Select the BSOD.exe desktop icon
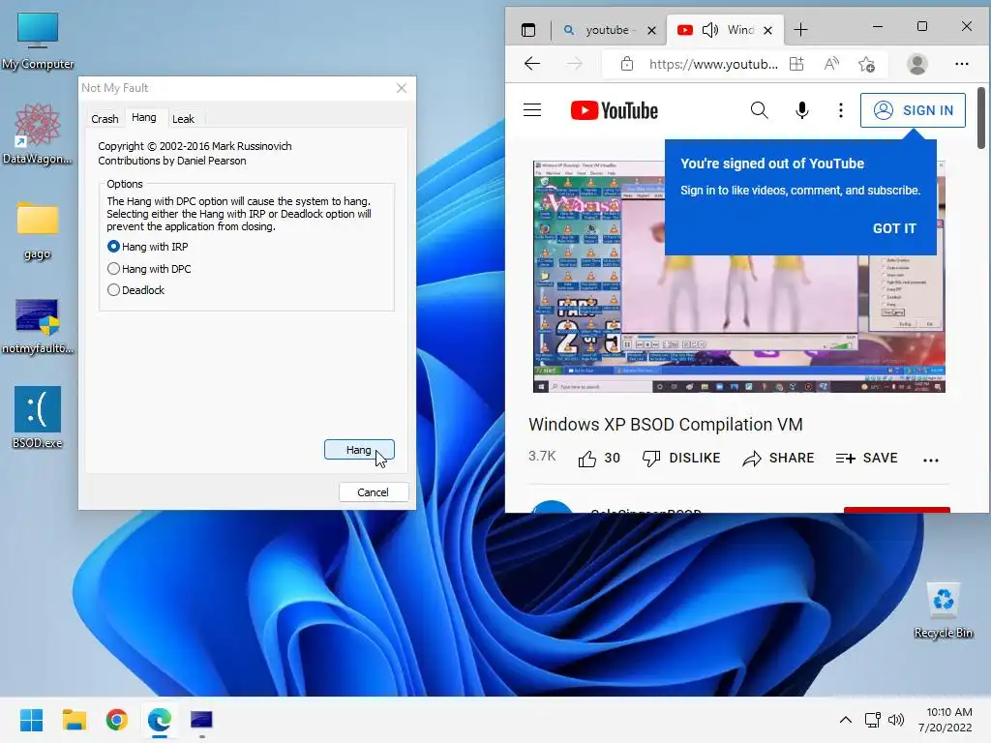This screenshot has height=743, width=991. (x=38, y=417)
